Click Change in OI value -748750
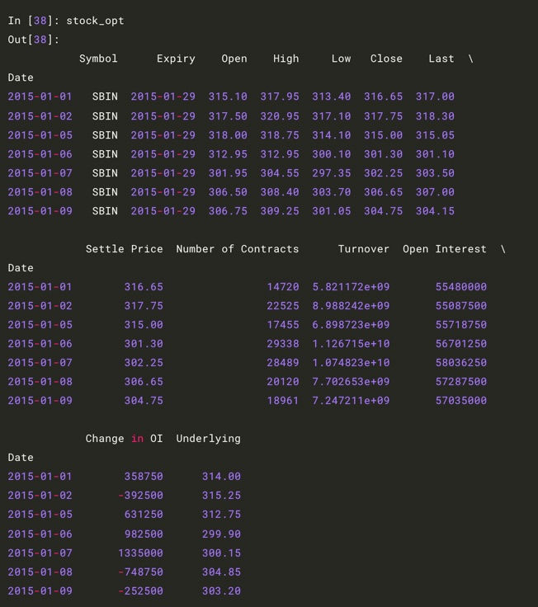 click(140, 572)
